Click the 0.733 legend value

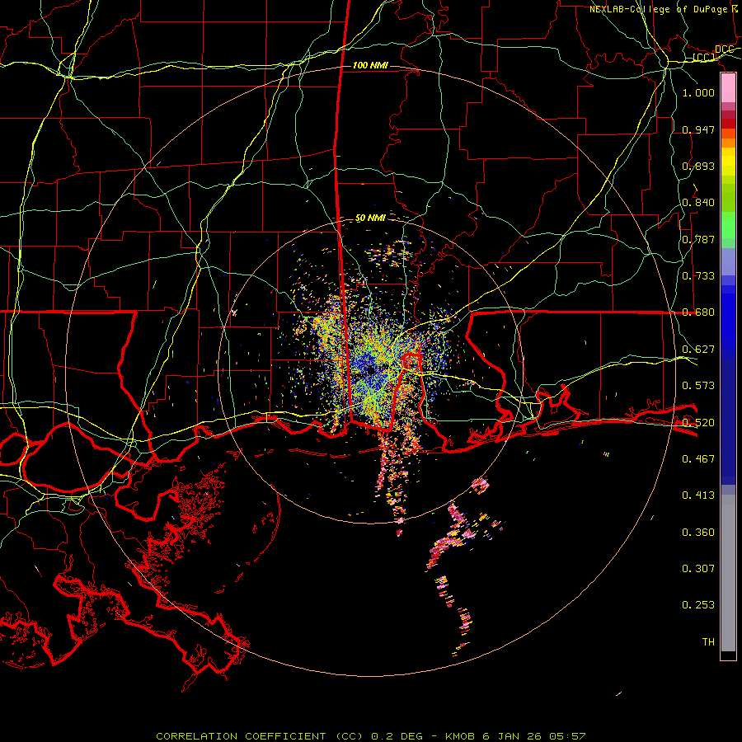[x=698, y=276]
